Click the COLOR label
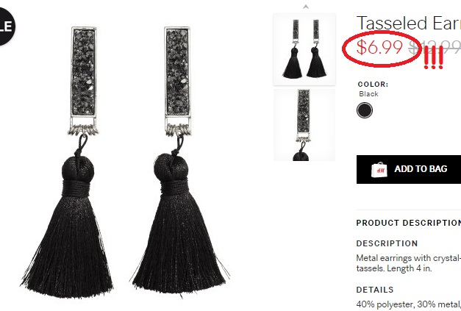 (x=373, y=84)
